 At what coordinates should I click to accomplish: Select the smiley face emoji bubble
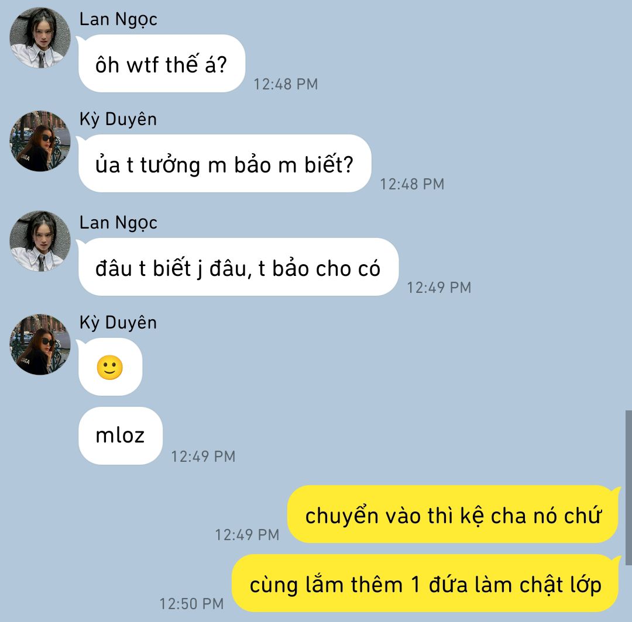pyautogui.click(x=110, y=367)
